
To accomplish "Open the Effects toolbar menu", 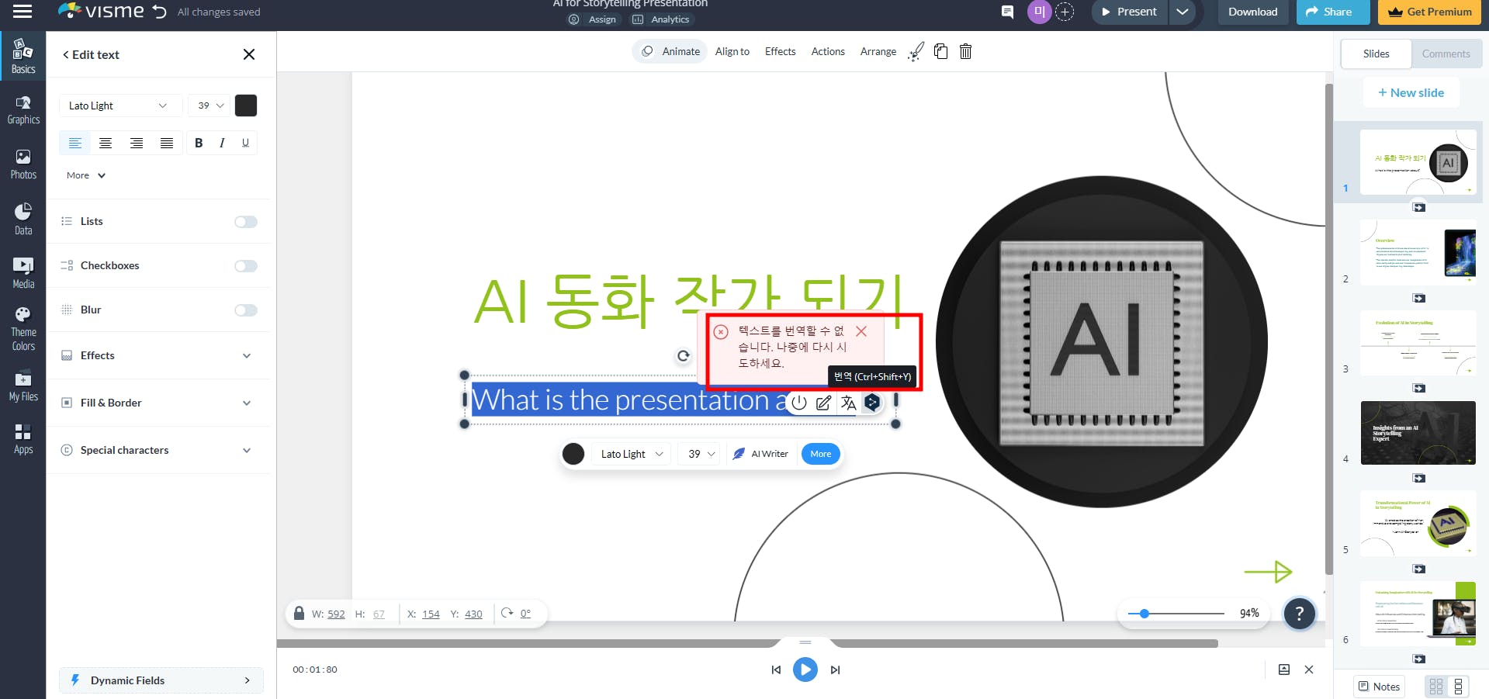I will 781,52.
